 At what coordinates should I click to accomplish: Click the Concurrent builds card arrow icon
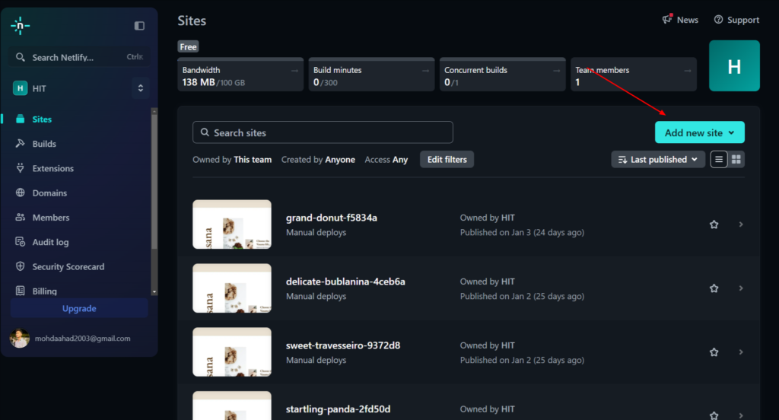pyautogui.click(x=556, y=71)
